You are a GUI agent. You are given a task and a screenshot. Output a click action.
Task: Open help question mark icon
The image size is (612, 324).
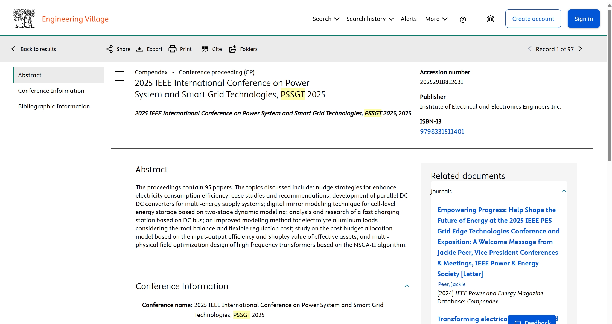pyautogui.click(x=463, y=19)
